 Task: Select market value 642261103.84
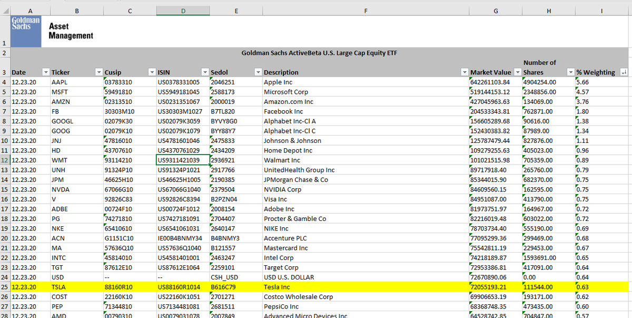coord(496,82)
